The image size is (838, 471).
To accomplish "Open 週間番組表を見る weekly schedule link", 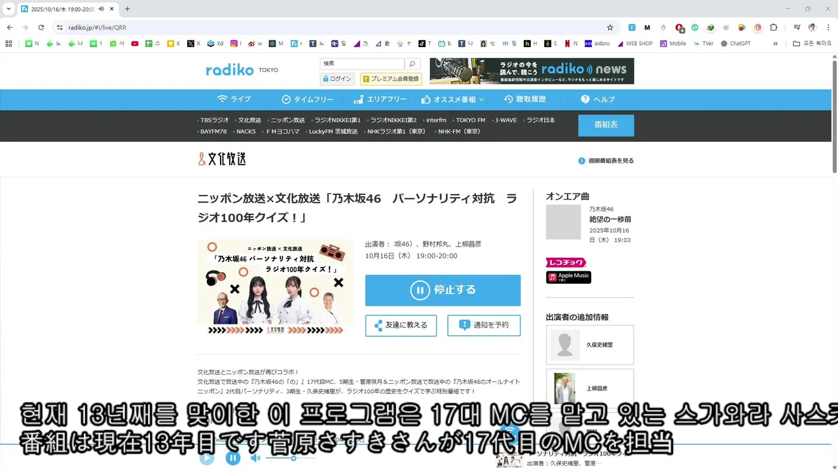I will coord(606,161).
